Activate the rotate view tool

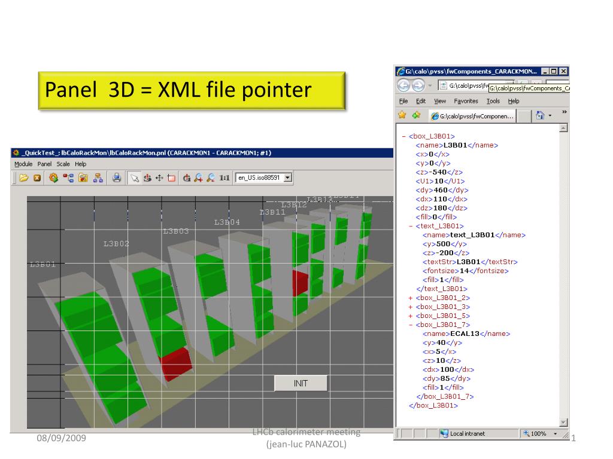147,178
